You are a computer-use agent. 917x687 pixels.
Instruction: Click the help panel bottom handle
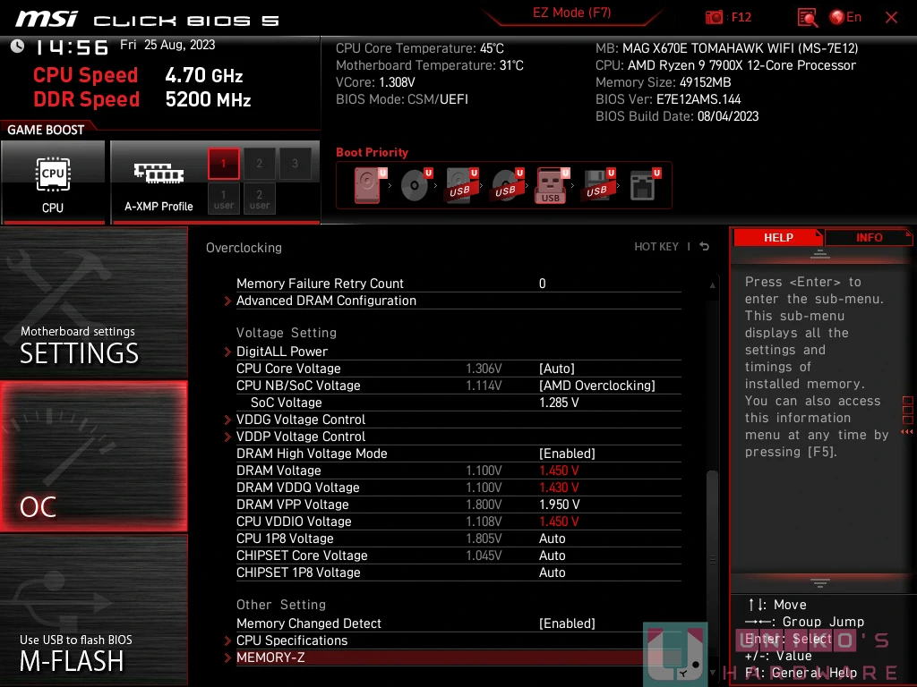pos(820,582)
